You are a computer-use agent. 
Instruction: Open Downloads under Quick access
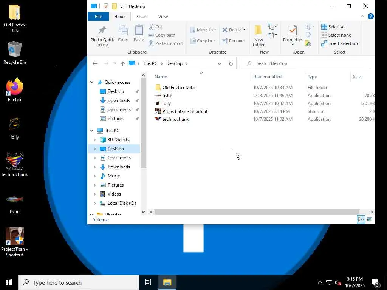point(118,100)
